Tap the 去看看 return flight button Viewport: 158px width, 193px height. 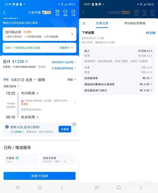(65, 129)
